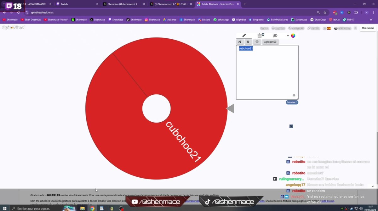Click the address bar showing spinthewheel.io/es
The height and width of the screenshot is (211, 378).
pos(170,12)
